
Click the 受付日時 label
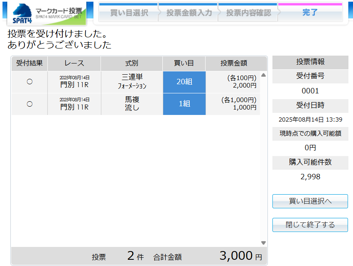coord(310,105)
